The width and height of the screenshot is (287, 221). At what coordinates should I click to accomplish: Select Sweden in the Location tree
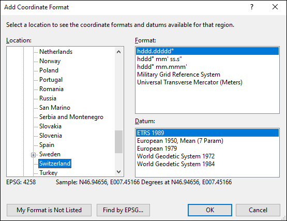pos(50,154)
